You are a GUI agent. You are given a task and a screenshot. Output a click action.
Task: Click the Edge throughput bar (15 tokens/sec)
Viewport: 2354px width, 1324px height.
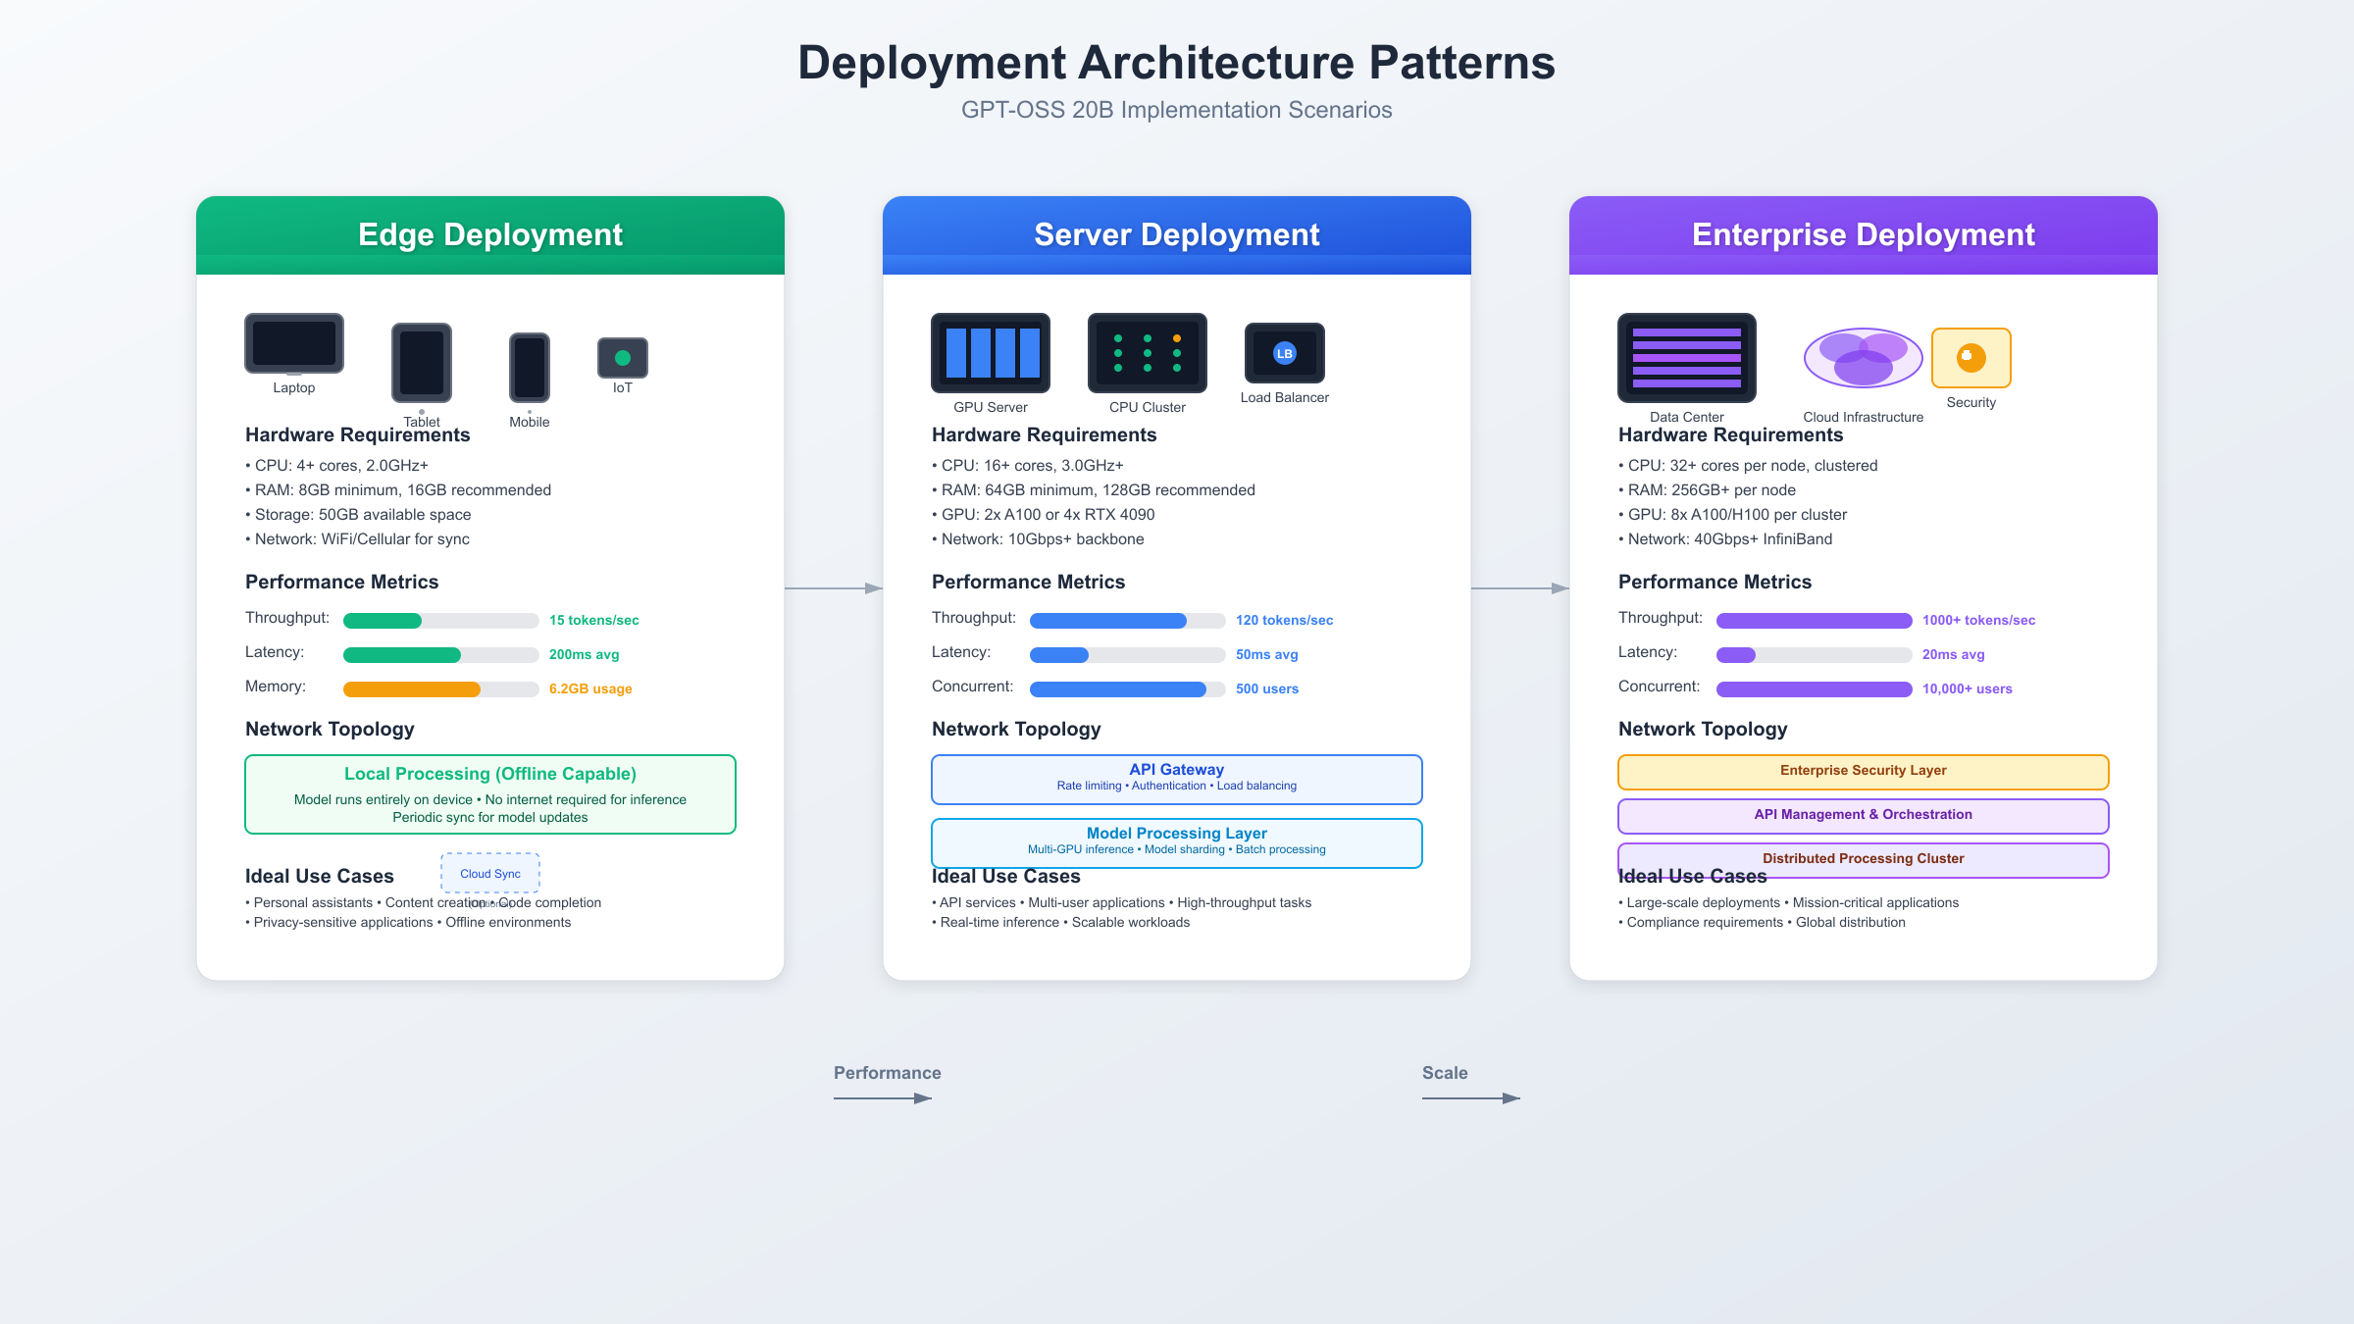(441, 621)
